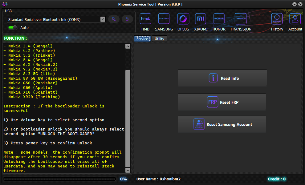The height and width of the screenshot is (185, 305).
Task: Click the Nokia 6.2 (Nokia6.2) line
Action: [30, 65]
